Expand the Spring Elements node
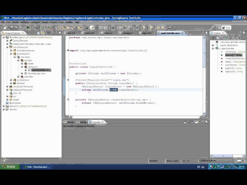The height and width of the screenshot is (185, 247). pos(7,40)
